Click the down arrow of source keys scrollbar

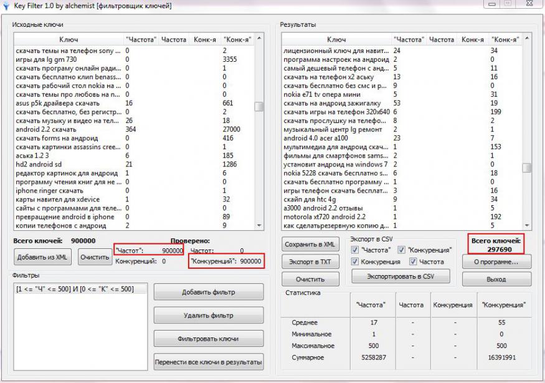259,225
